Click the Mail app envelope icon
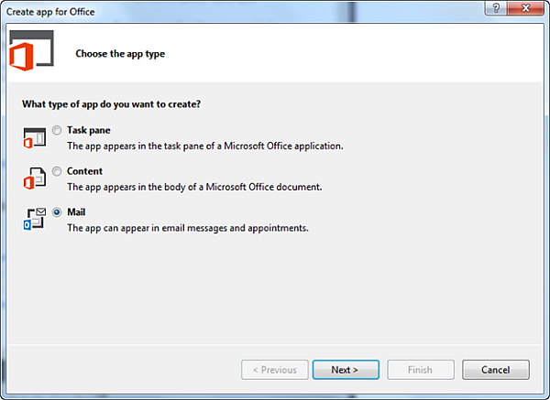 (x=33, y=220)
